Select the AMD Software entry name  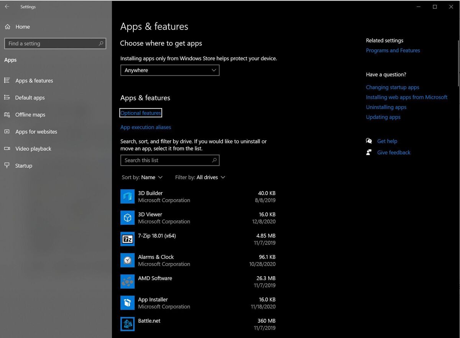coord(155,278)
